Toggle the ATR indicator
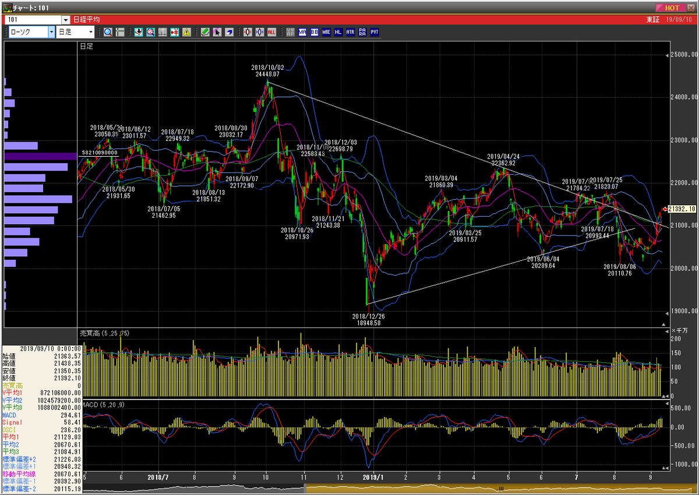The height and width of the screenshot is (495, 699). tap(350, 32)
